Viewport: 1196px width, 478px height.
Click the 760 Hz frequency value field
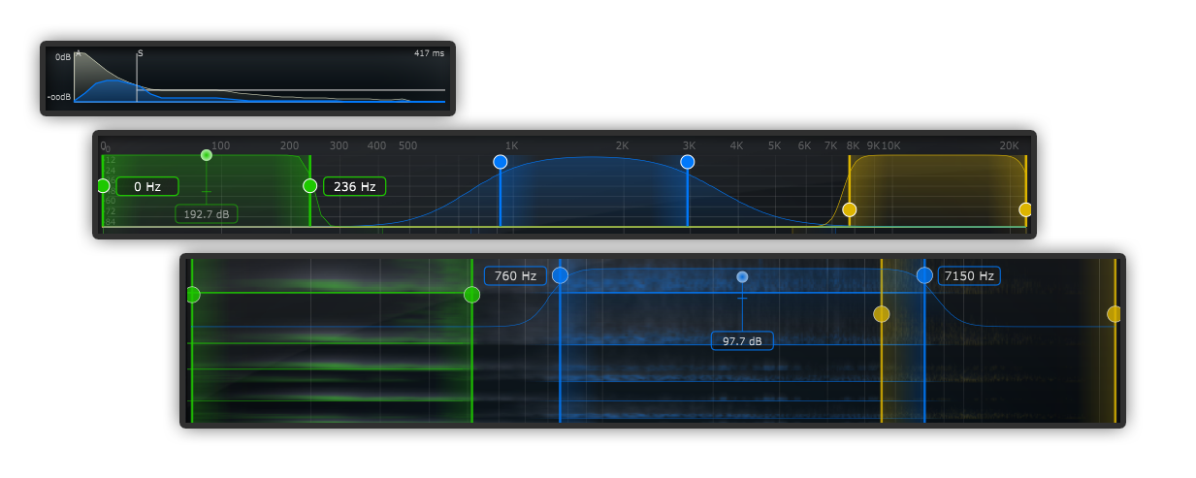515,276
